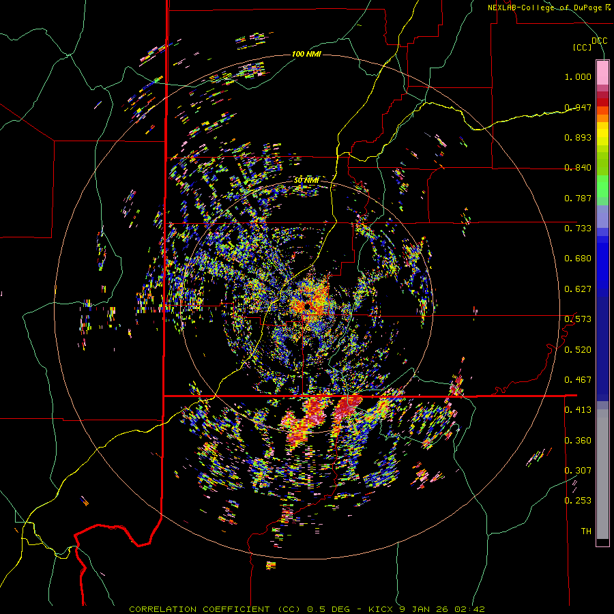This screenshot has width=614, height=614.
Task: Click the 0.733 scale value
Action: [578, 229]
